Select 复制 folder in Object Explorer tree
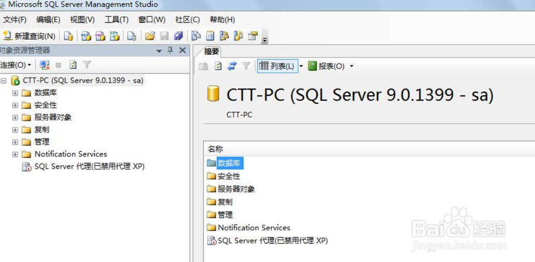Viewport: 535px width, 262px height. tap(41, 129)
